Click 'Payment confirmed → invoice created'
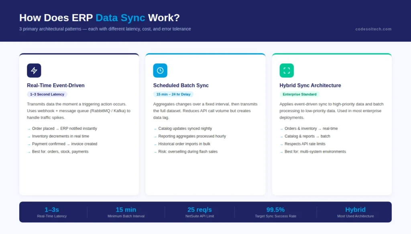This screenshot has width=411, height=234. point(65,144)
